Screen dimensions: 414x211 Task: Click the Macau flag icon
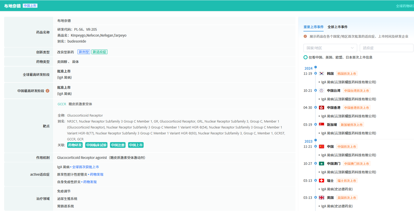(322, 164)
